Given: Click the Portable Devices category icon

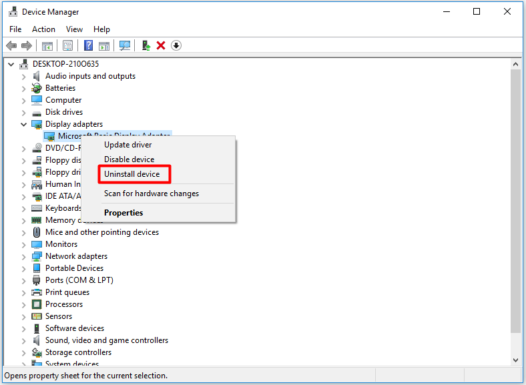Looking at the screenshot, I should (x=37, y=268).
